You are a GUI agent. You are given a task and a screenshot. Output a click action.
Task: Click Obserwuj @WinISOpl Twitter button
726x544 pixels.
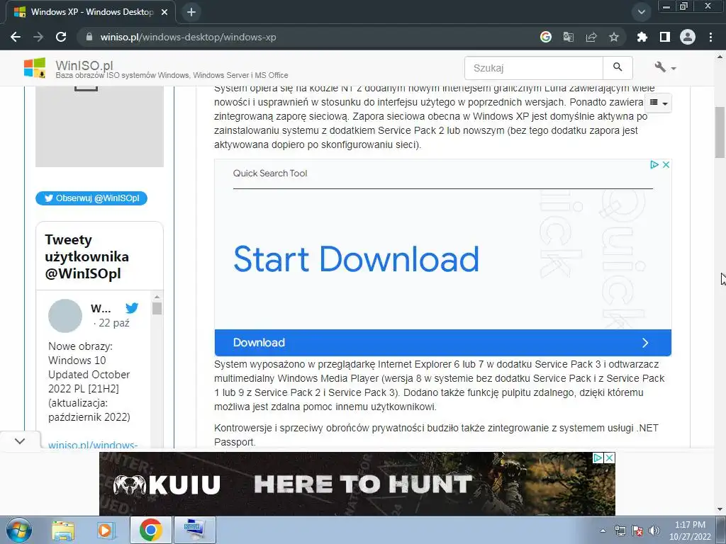91,198
